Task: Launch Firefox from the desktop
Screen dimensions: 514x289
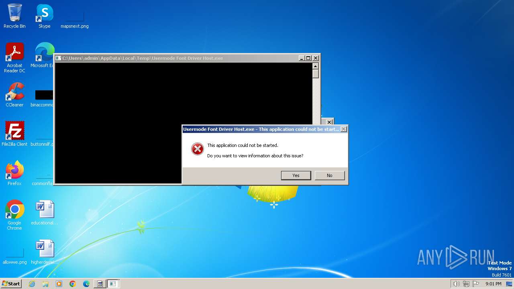Action: point(14,173)
